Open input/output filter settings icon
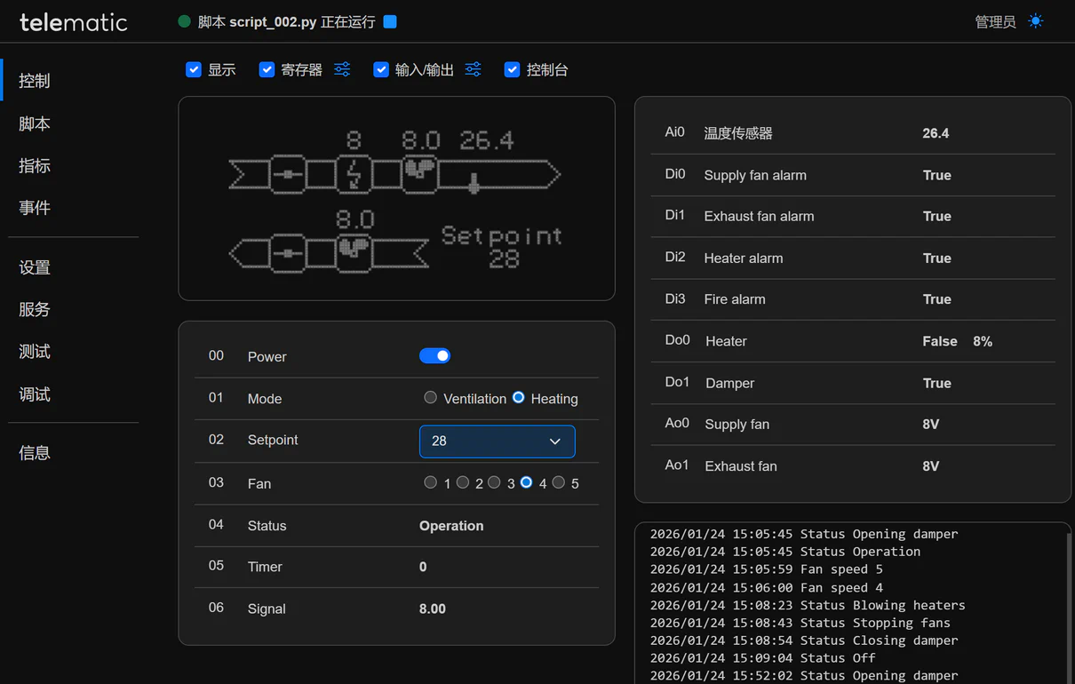 click(473, 69)
